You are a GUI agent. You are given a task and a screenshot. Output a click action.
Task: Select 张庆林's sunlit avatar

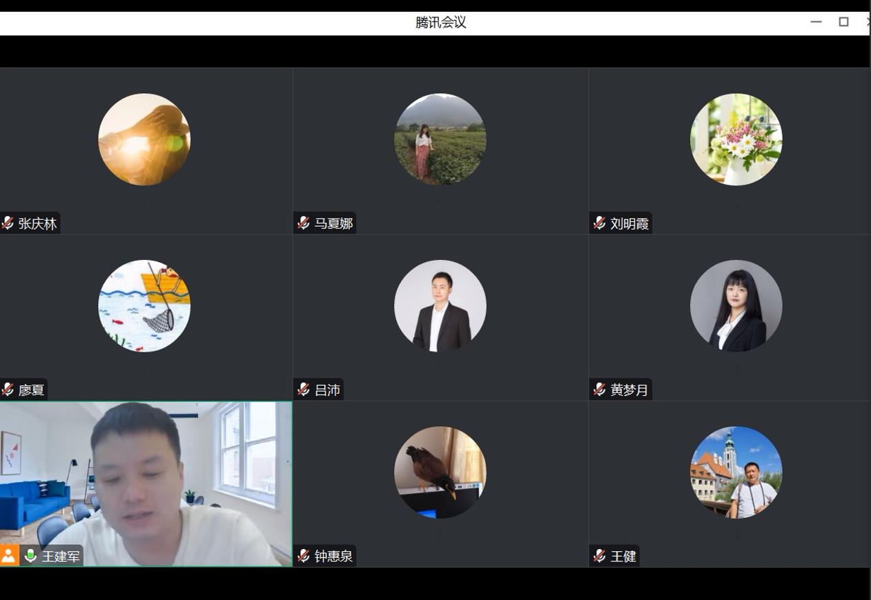click(x=144, y=139)
